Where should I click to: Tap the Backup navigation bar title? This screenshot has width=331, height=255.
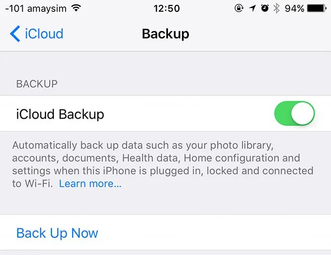[x=165, y=34]
